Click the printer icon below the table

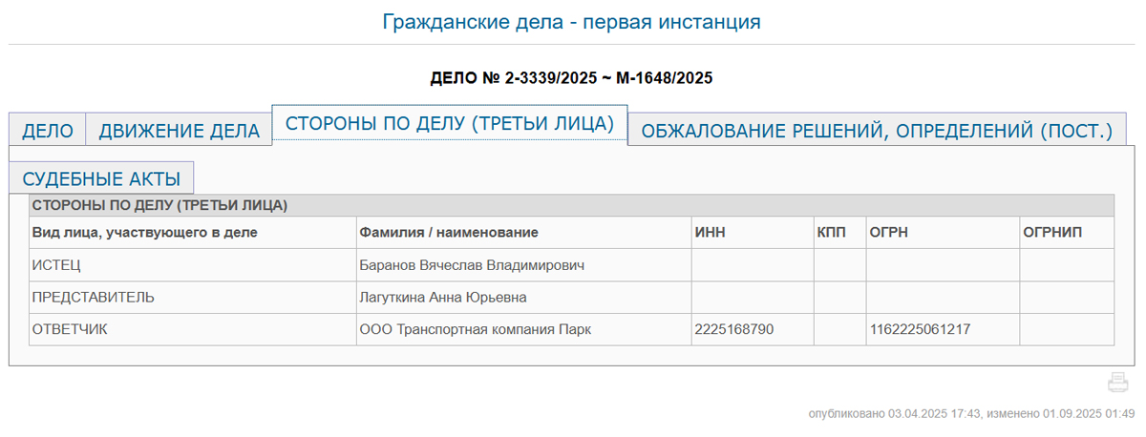tap(1117, 384)
